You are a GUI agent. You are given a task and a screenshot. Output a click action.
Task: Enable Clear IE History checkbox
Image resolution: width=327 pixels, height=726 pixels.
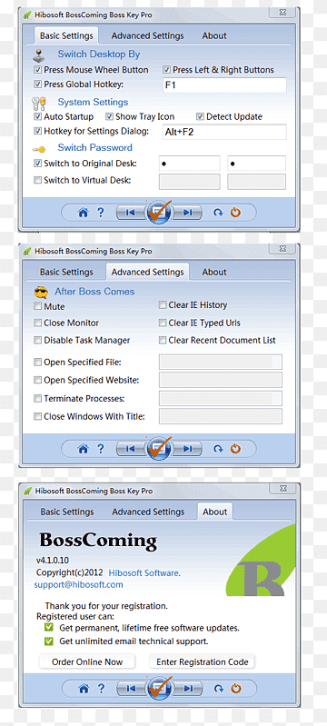pos(163,304)
